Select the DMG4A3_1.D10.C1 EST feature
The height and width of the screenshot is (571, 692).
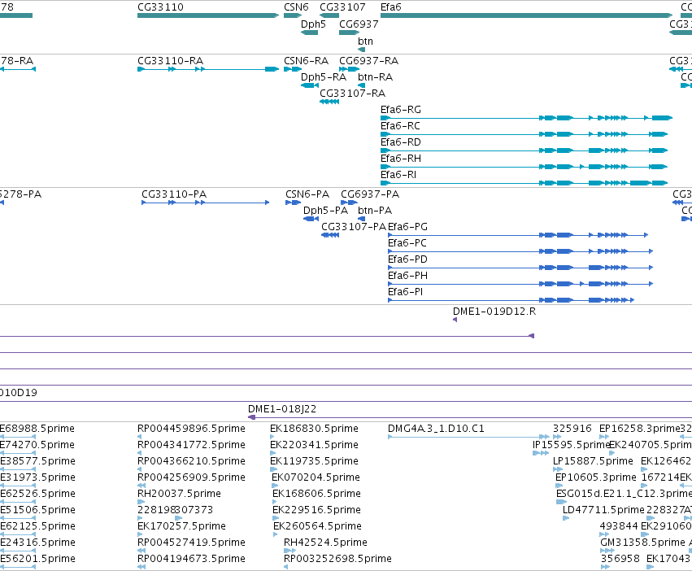(468, 437)
